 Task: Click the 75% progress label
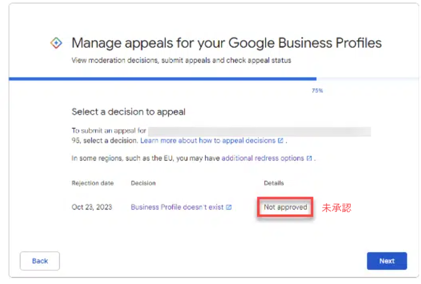click(317, 91)
